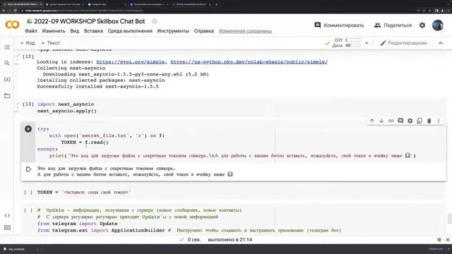Screen dimensions: 452x254
Task: Open the terminal panel icon in the sidebar
Action: tap(7, 227)
